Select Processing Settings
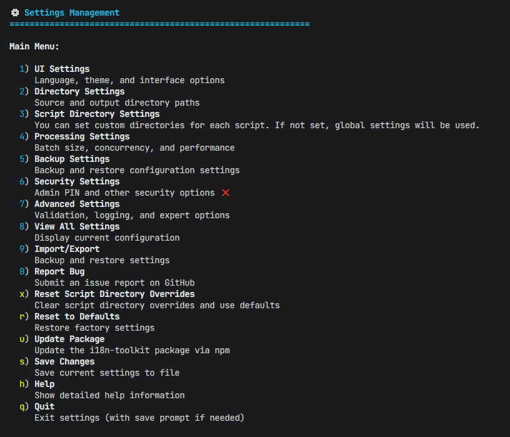The width and height of the screenshot is (510, 437). [81, 136]
